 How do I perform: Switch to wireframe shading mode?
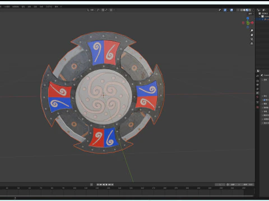[x=242, y=10]
